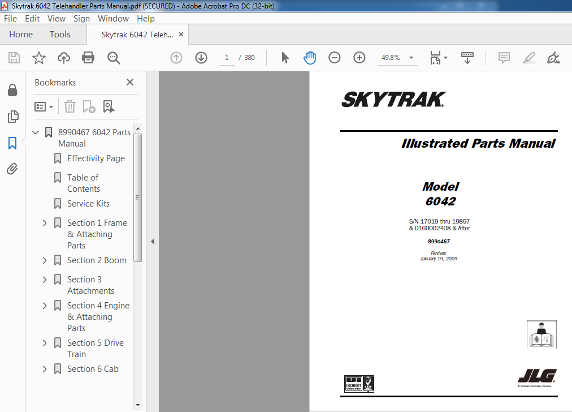Switch to the Tools tab
Image resolution: width=572 pixels, height=412 pixels.
(60, 35)
